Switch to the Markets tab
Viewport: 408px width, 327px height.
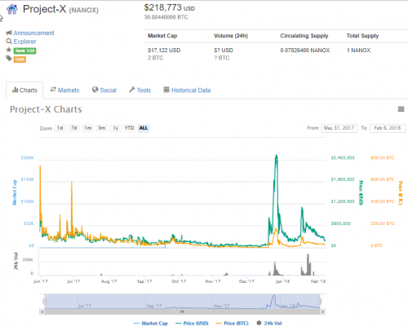tap(64, 90)
